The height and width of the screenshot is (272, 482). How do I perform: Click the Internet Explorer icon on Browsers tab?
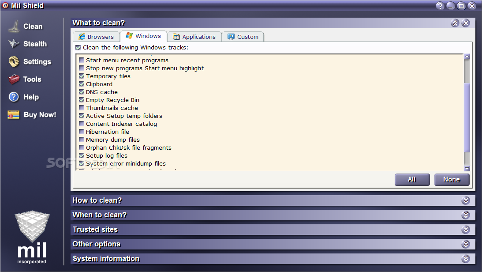82,37
